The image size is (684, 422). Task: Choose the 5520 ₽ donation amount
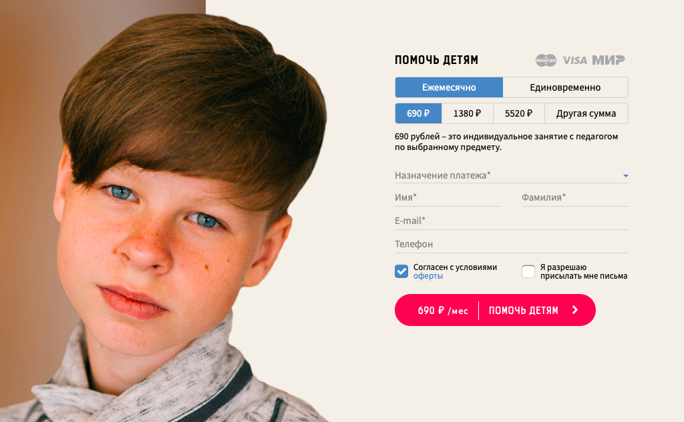(518, 113)
